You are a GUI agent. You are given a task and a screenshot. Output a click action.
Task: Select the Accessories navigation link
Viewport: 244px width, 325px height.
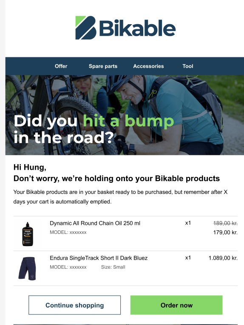pyautogui.click(x=148, y=66)
